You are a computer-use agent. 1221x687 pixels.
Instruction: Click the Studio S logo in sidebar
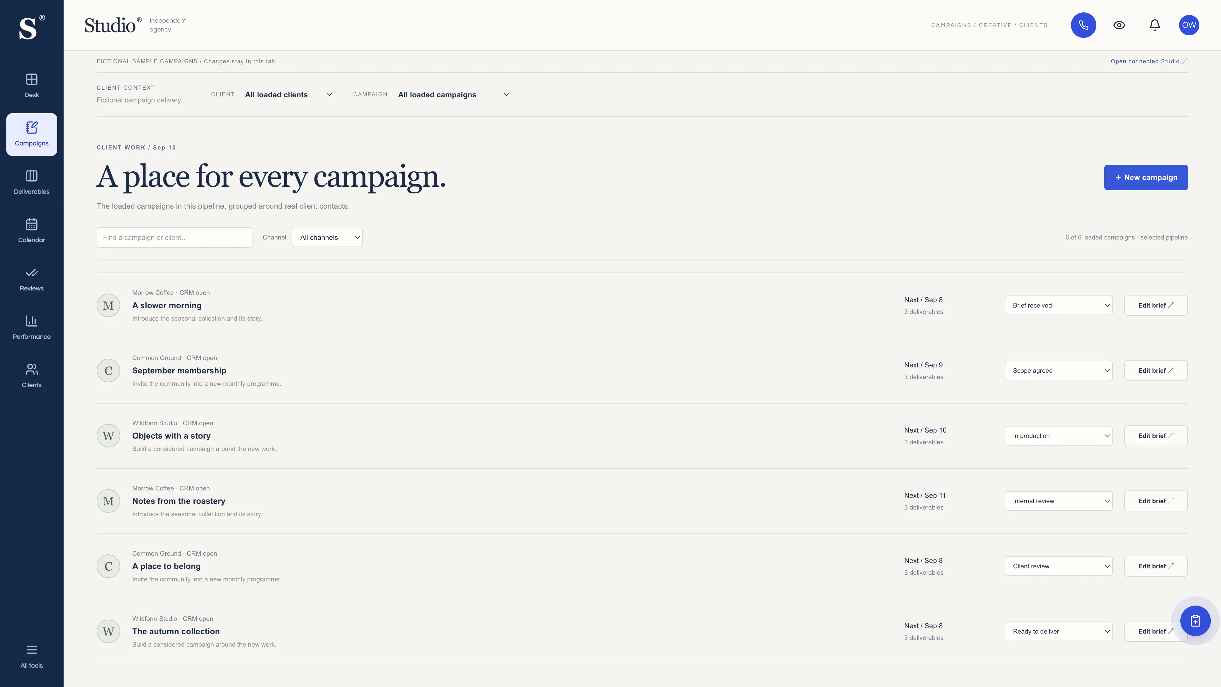31,27
